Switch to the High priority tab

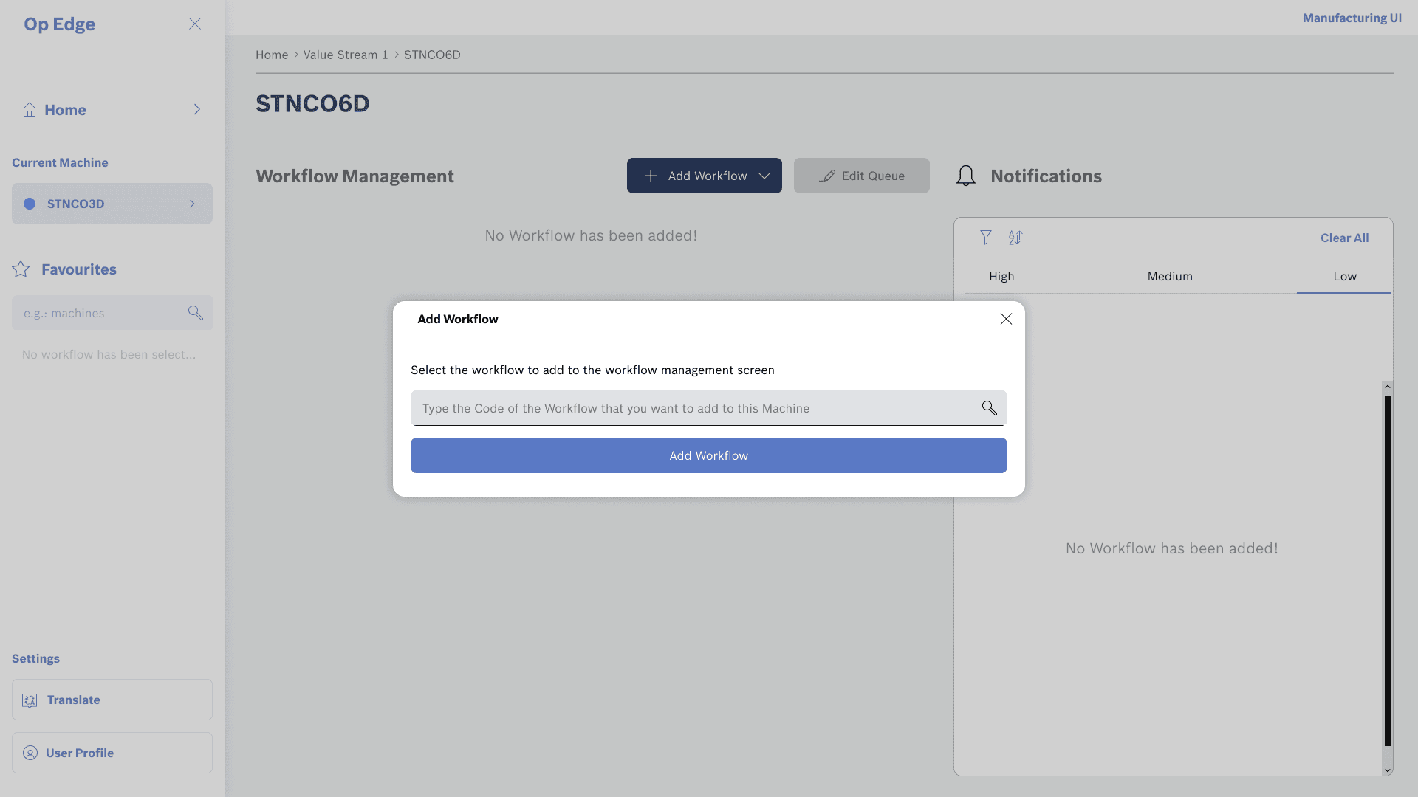tap(1001, 276)
